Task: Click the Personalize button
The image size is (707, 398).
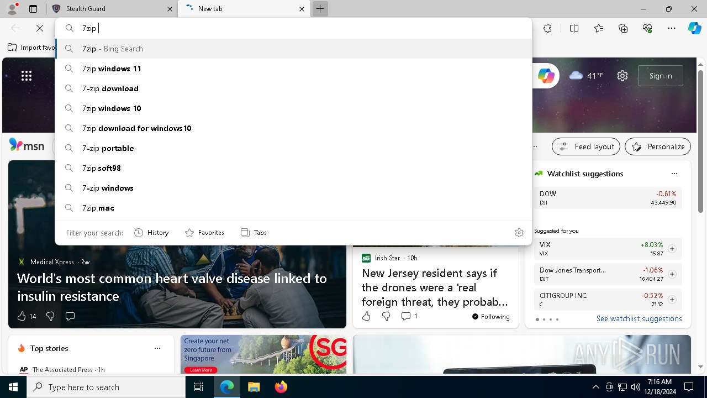Action: [x=658, y=146]
